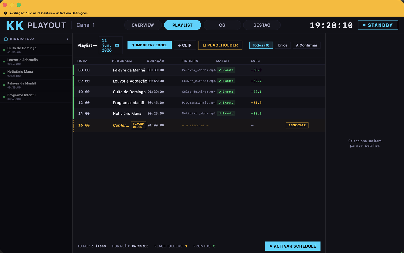Filter playlist by Todos (6)
404x253 pixels.
click(261, 45)
